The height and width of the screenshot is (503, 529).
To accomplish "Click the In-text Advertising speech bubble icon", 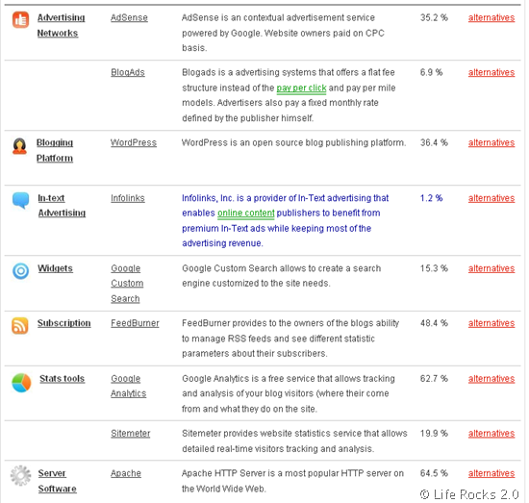I will click(x=20, y=200).
